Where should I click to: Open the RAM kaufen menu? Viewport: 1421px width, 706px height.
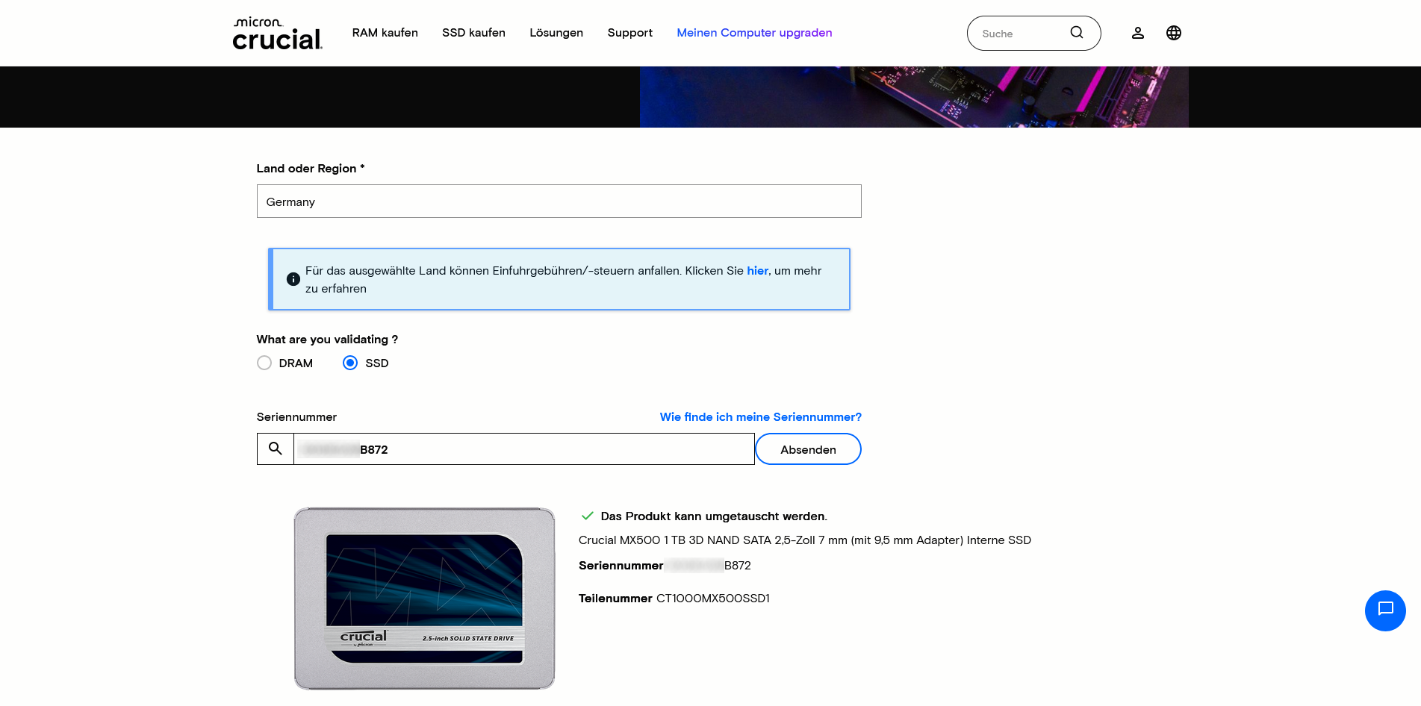tap(385, 32)
